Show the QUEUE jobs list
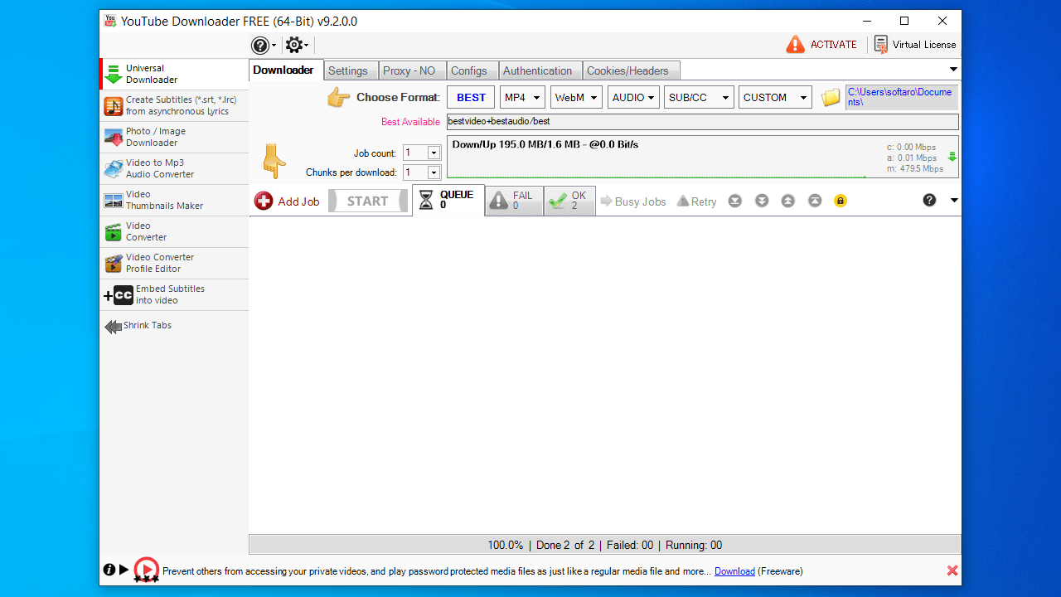 pyautogui.click(x=448, y=200)
